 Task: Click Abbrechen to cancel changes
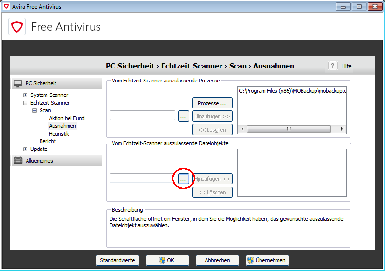point(217,260)
